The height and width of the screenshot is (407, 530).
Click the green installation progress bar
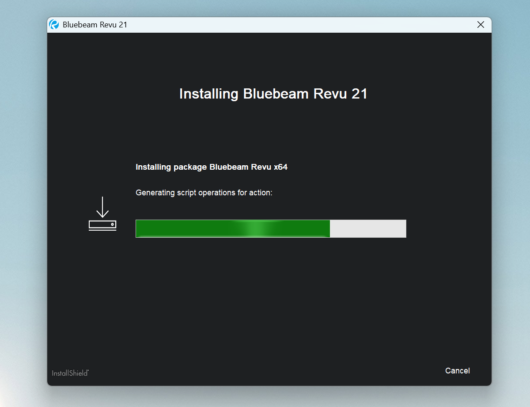271,228
